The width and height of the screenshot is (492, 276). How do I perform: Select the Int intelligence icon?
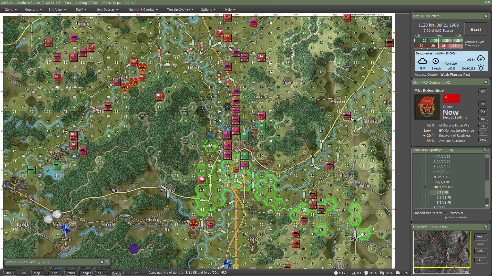click(x=483, y=118)
